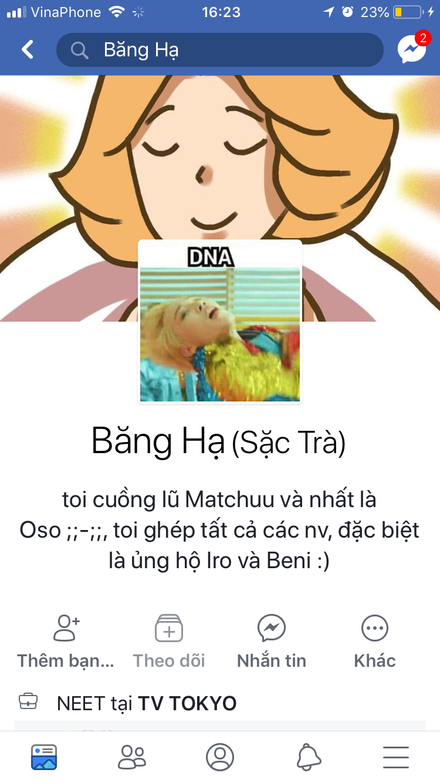Tap the magnifying glass search icon

tap(80, 50)
